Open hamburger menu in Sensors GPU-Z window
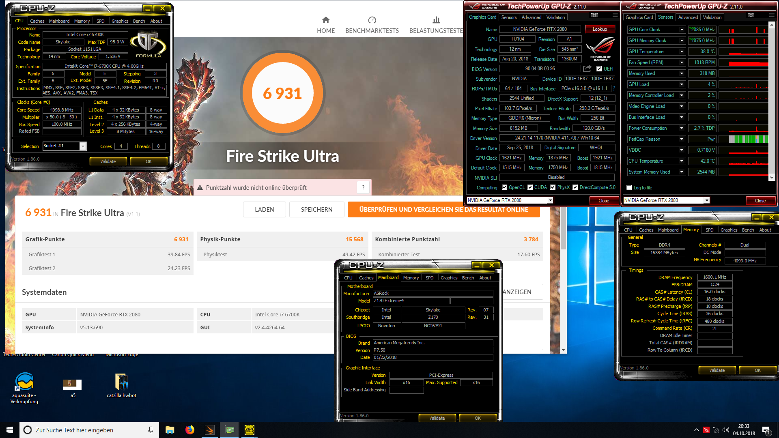Viewport: 779px width, 438px height. pyautogui.click(x=772, y=15)
